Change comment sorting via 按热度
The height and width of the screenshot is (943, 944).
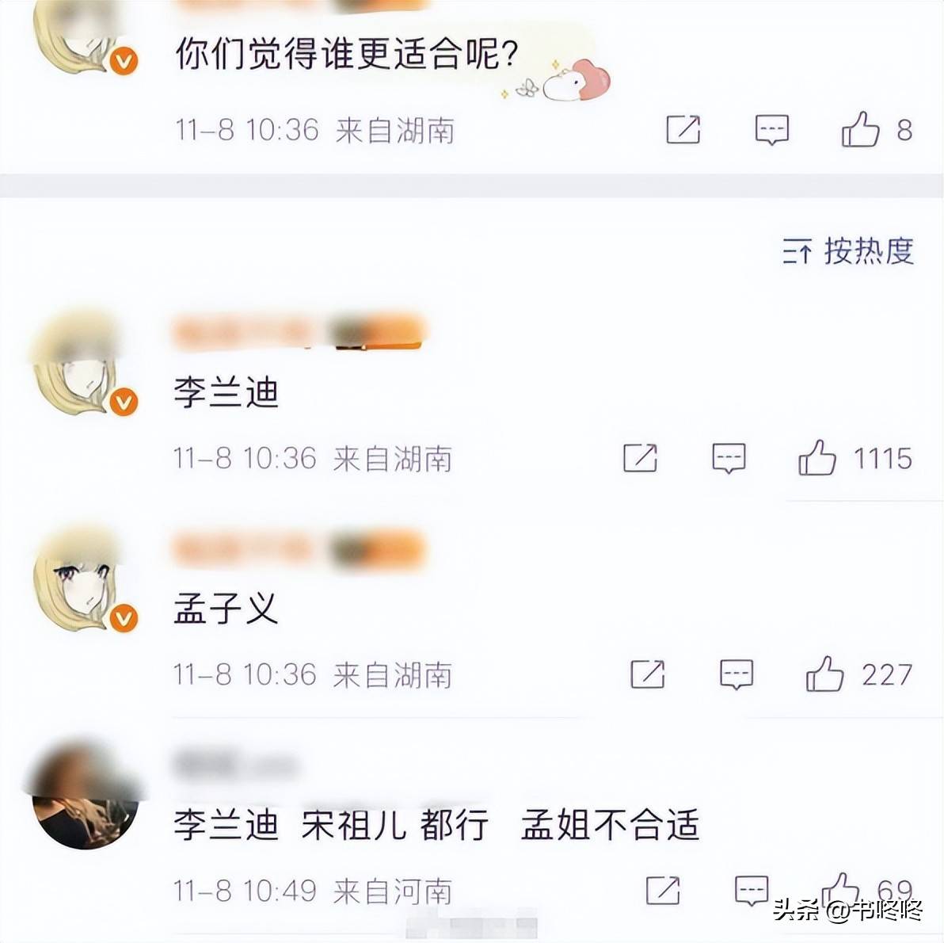[x=869, y=250]
